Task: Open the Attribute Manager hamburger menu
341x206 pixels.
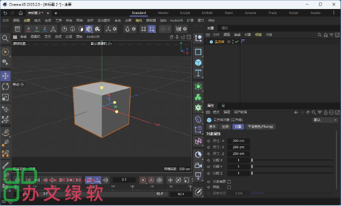Action: tap(208, 112)
